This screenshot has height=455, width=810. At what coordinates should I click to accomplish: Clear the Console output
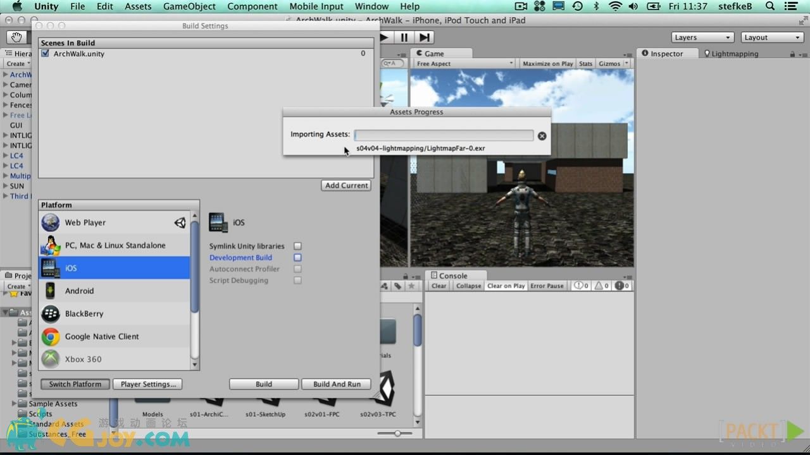point(439,286)
